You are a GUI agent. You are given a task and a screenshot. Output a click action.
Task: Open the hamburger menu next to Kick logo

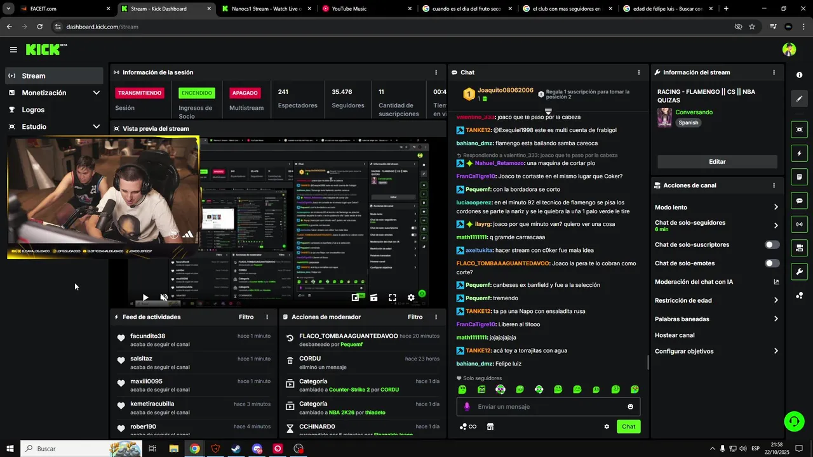click(13, 50)
